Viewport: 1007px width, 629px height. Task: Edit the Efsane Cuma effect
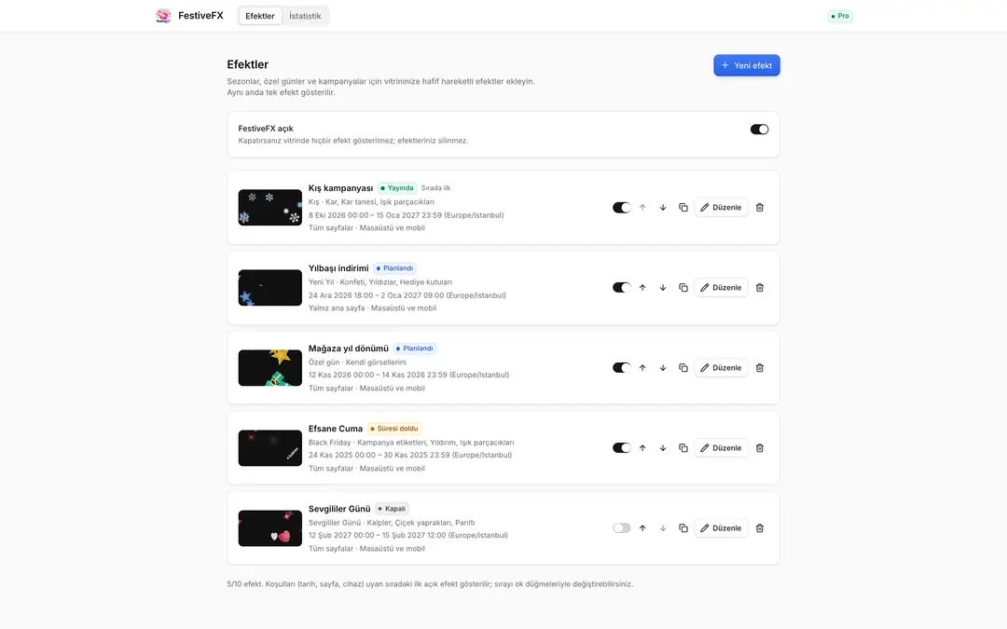coord(721,448)
